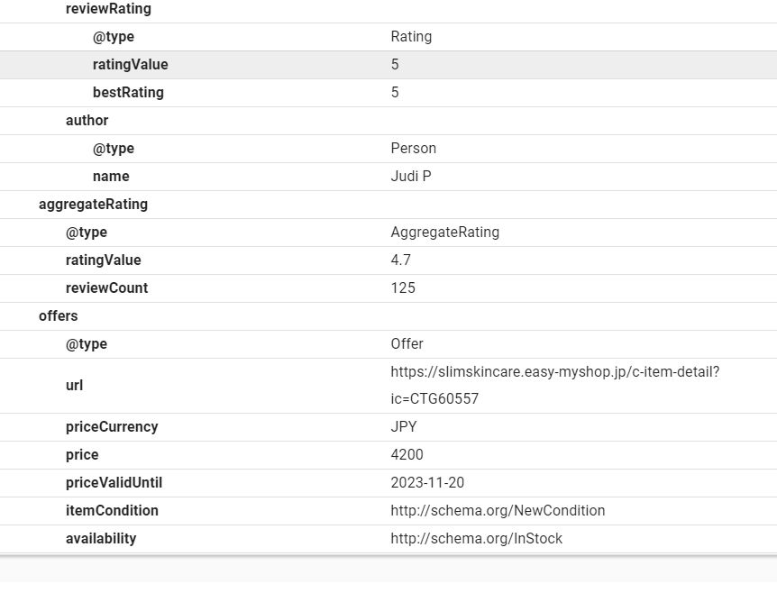Select the 'AggregateRating' type value

click(444, 233)
